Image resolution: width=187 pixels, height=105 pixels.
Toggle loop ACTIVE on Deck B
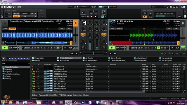click(x=183, y=47)
